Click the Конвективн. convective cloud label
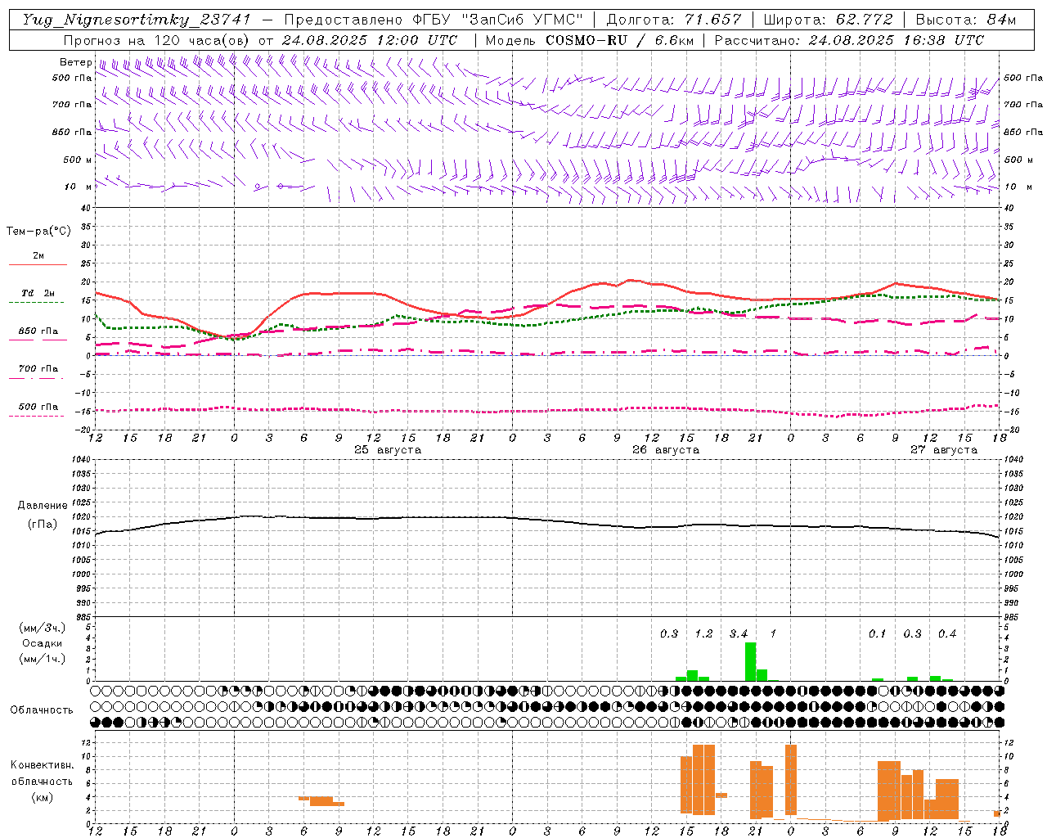 pyautogui.click(x=42, y=765)
